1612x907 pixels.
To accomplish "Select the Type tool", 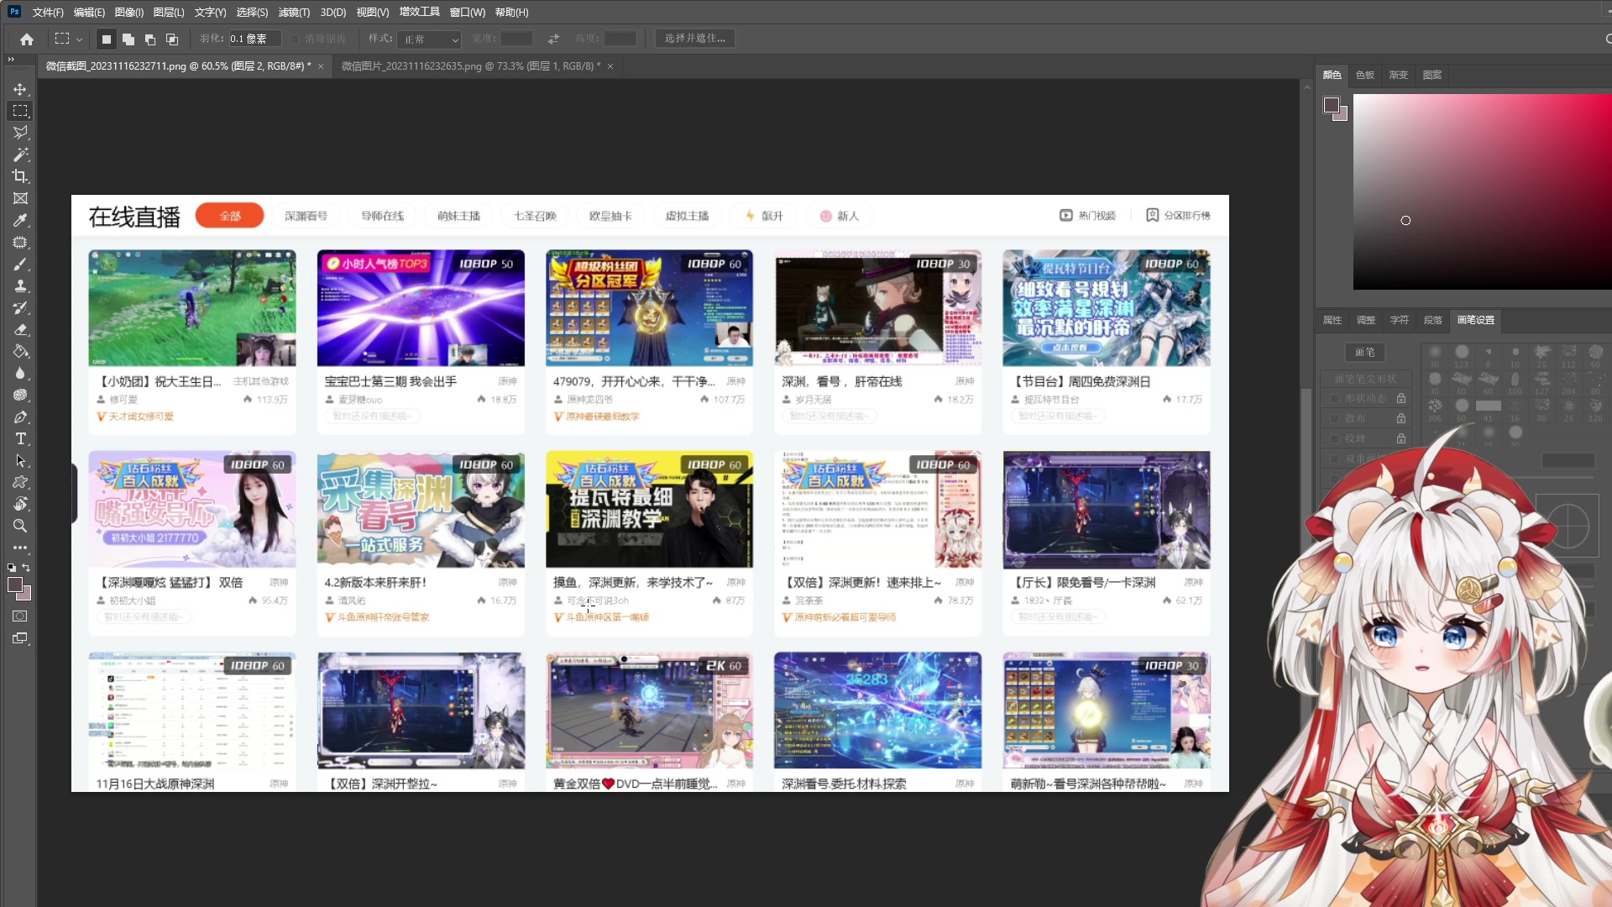I will click(20, 438).
